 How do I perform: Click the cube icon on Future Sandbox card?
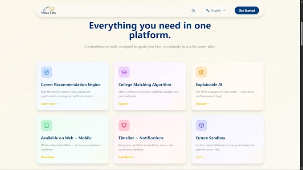coord(201,126)
